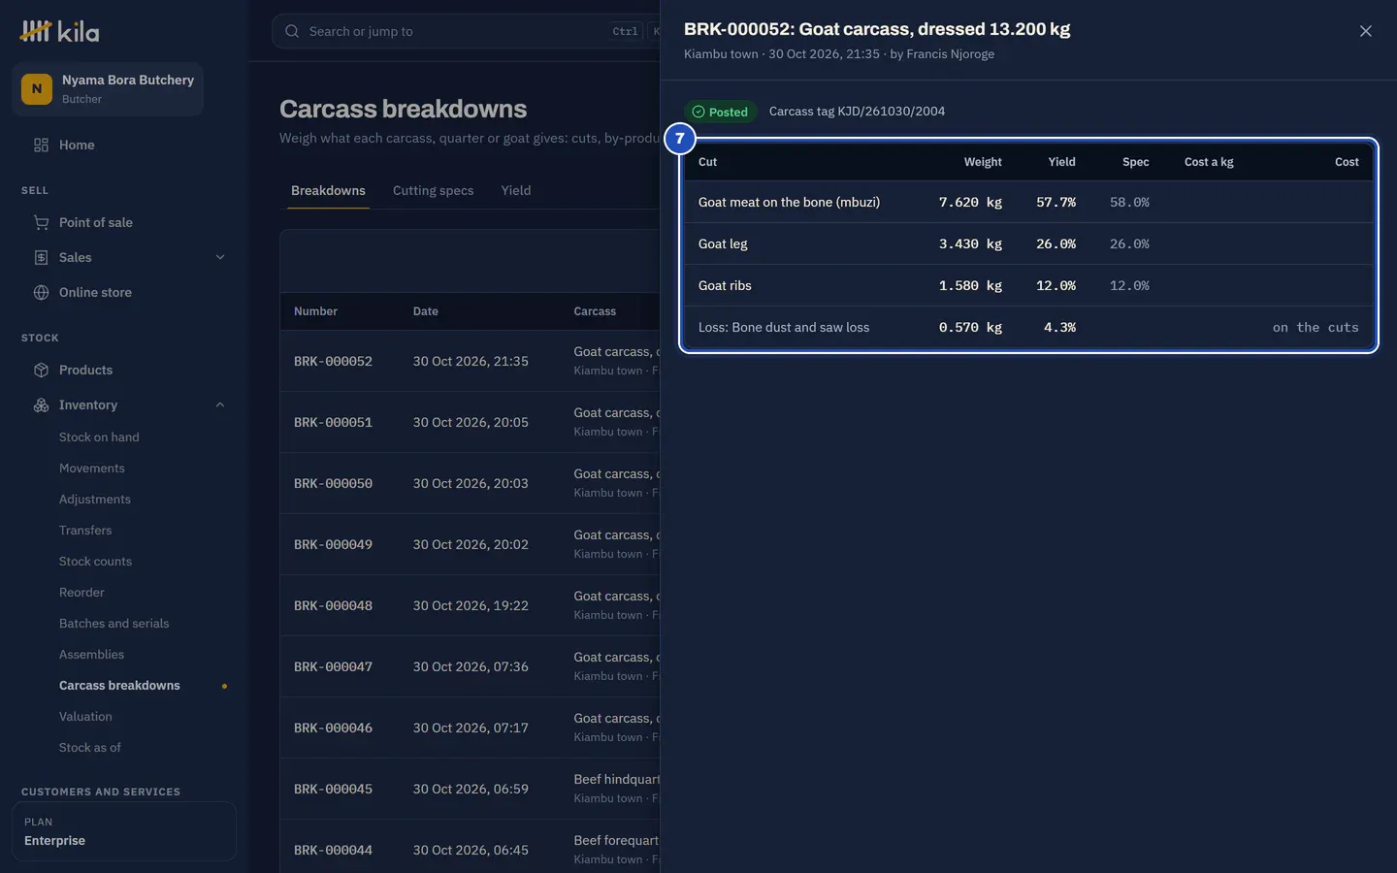Open the Home dashboard icon
The height and width of the screenshot is (873, 1397).
(x=41, y=145)
